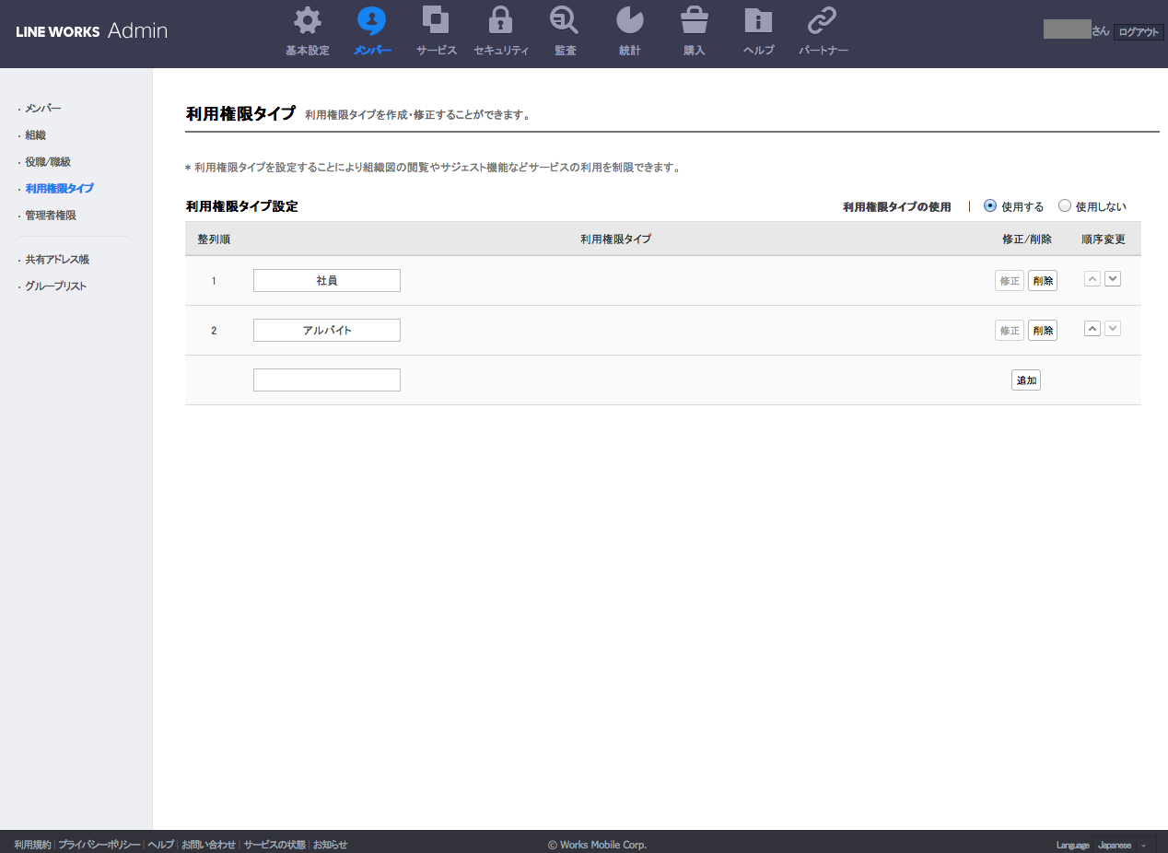Move アルバイト row up with arrow
The image size is (1168, 853).
1092,329
